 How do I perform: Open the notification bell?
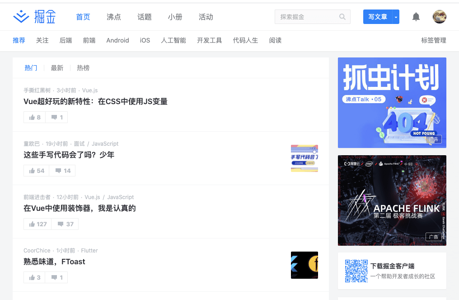pos(416,17)
